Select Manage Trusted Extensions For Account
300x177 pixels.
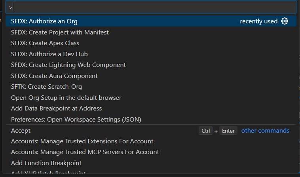coord(82,141)
